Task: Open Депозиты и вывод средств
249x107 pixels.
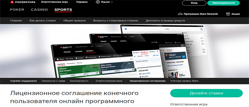Action: pyautogui.click(x=165, y=21)
